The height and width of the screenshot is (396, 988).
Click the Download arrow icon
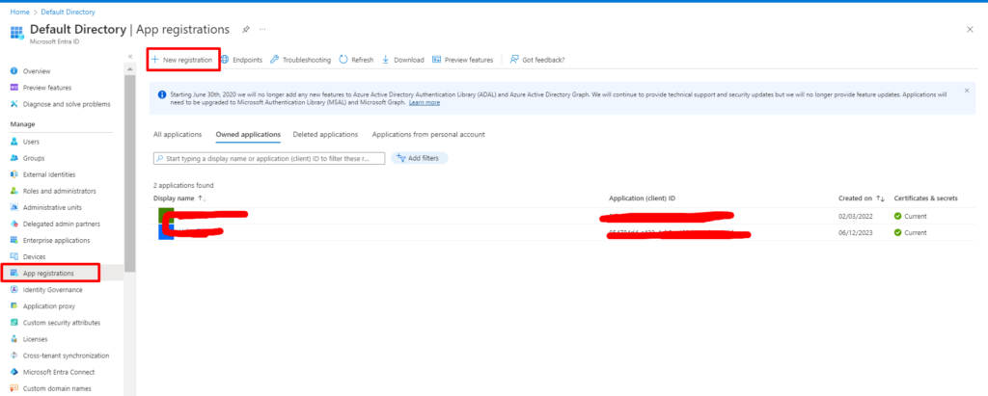coord(386,60)
